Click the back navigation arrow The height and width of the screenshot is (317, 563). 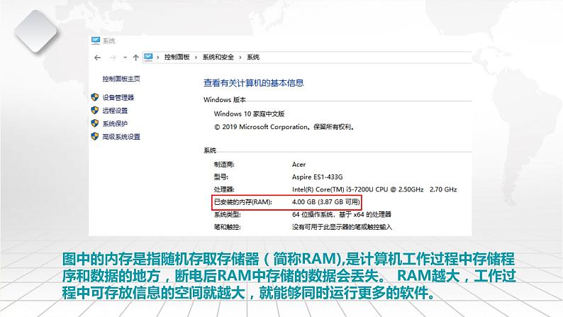tap(97, 57)
